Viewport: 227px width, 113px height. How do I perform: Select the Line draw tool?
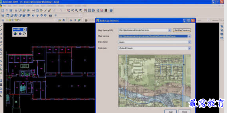1,26
